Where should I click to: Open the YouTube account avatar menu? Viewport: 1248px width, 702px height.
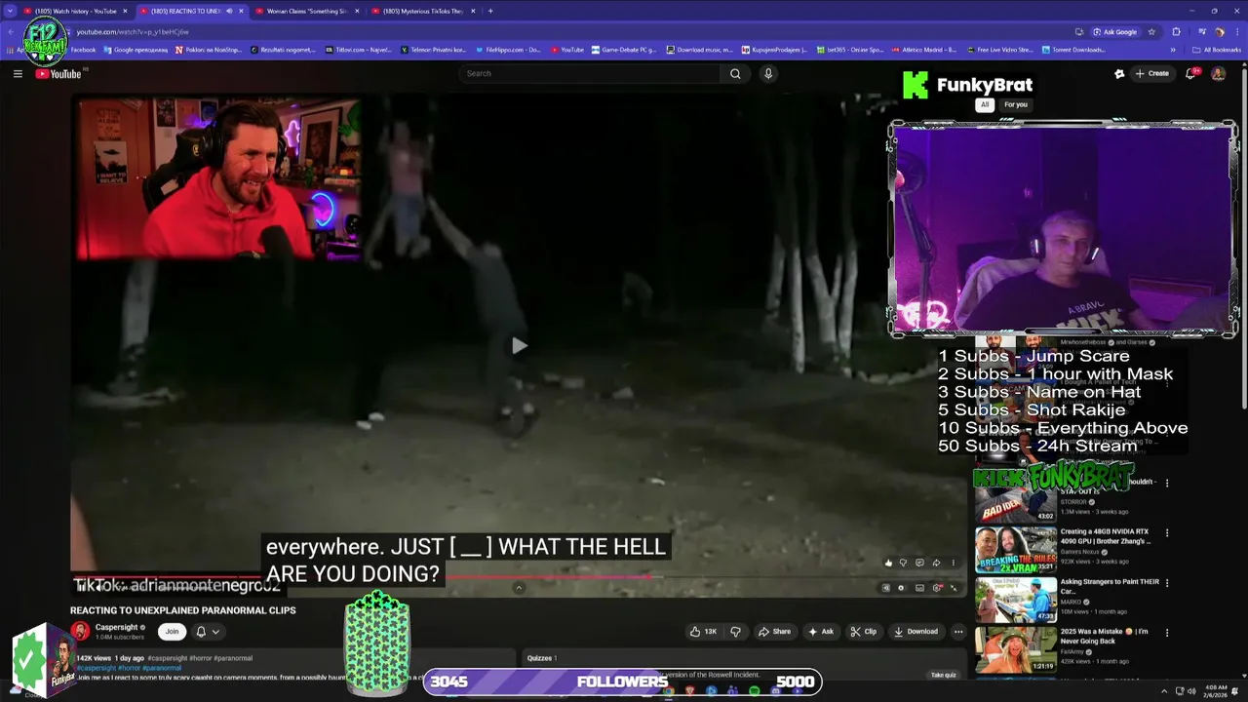coord(1218,73)
